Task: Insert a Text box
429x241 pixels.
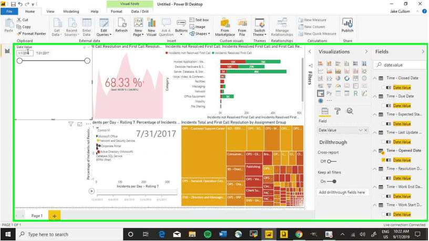Action: (x=199, y=20)
